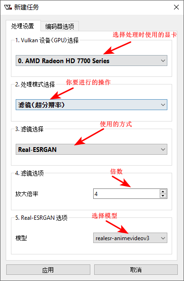The image size is (184, 281).
Task: Open the Real-ESRGAN filter selection dropdown
Action: point(91,149)
